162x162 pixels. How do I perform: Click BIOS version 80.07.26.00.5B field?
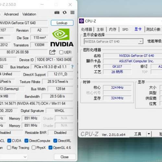tap(24, 52)
